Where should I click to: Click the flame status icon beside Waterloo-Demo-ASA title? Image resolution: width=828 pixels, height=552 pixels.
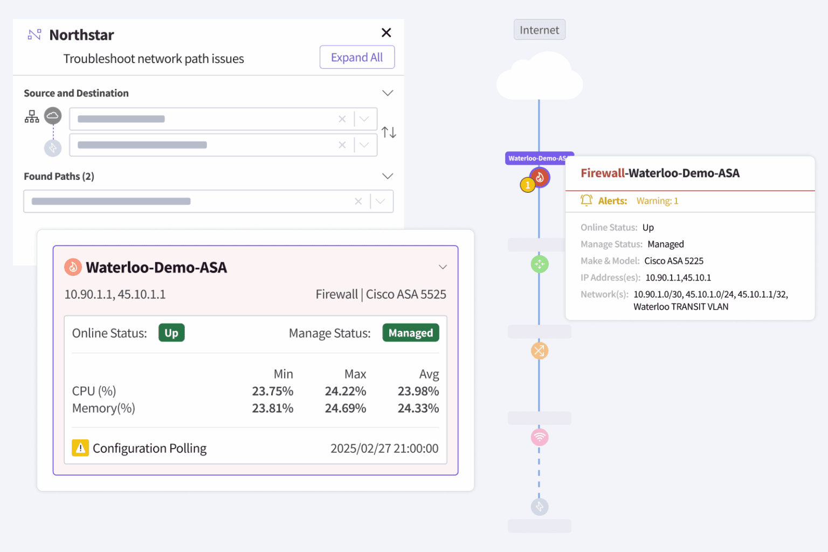[73, 267]
